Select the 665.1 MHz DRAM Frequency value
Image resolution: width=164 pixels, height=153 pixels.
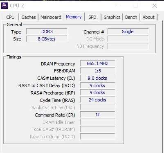pyautogui.click(x=98, y=63)
